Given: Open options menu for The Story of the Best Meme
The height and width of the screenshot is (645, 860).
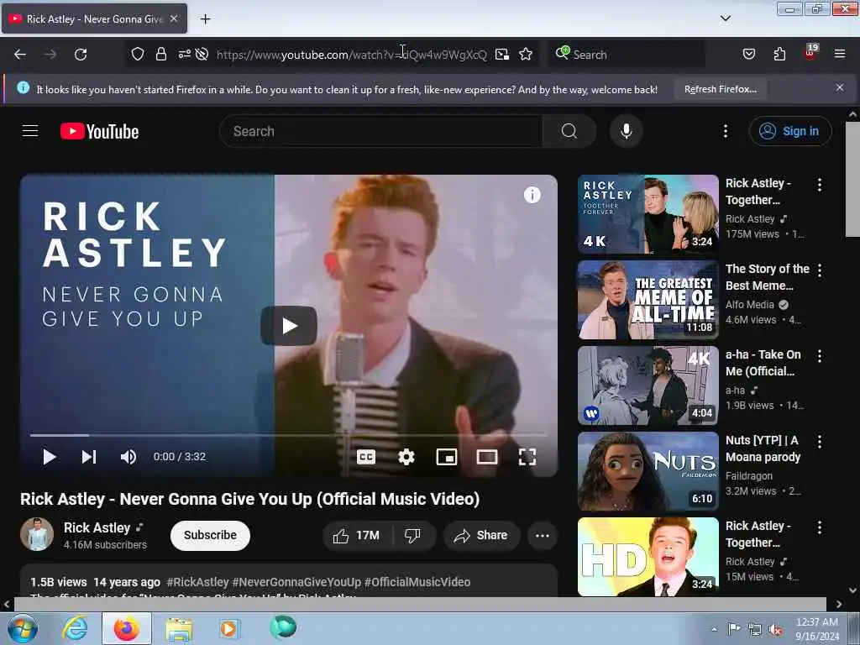Looking at the screenshot, I should point(820,270).
